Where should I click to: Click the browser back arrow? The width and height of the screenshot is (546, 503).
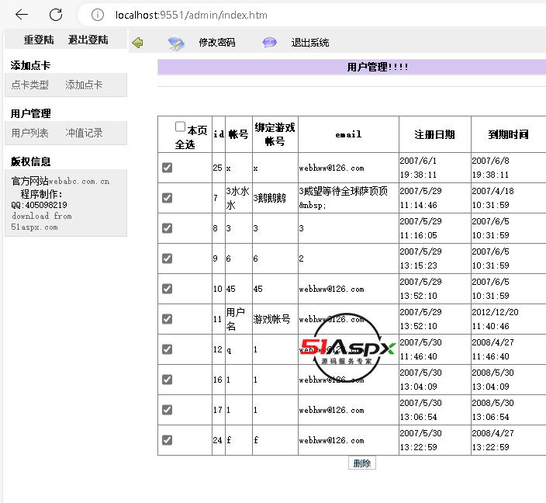(22, 15)
